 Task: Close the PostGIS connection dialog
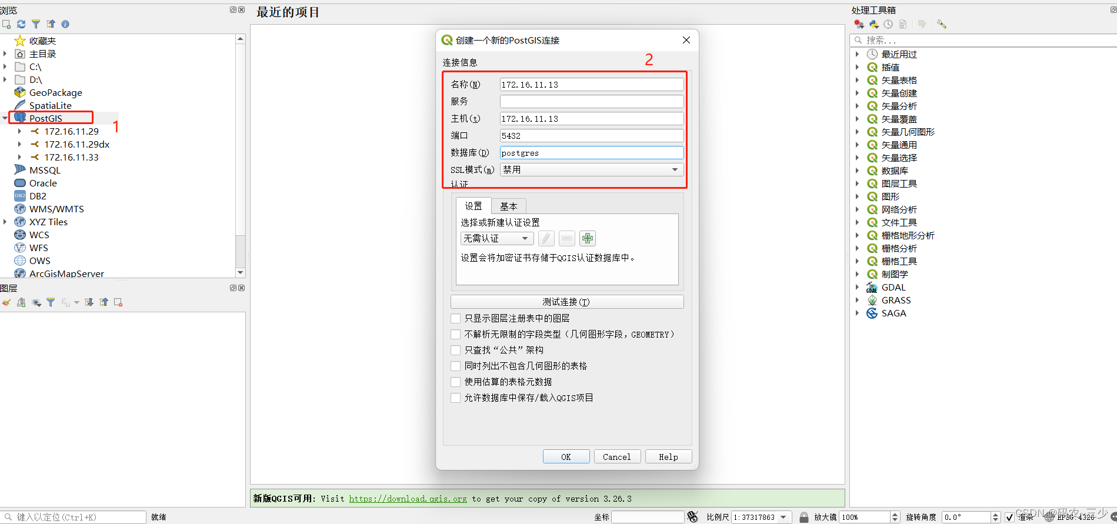point(686,40)
